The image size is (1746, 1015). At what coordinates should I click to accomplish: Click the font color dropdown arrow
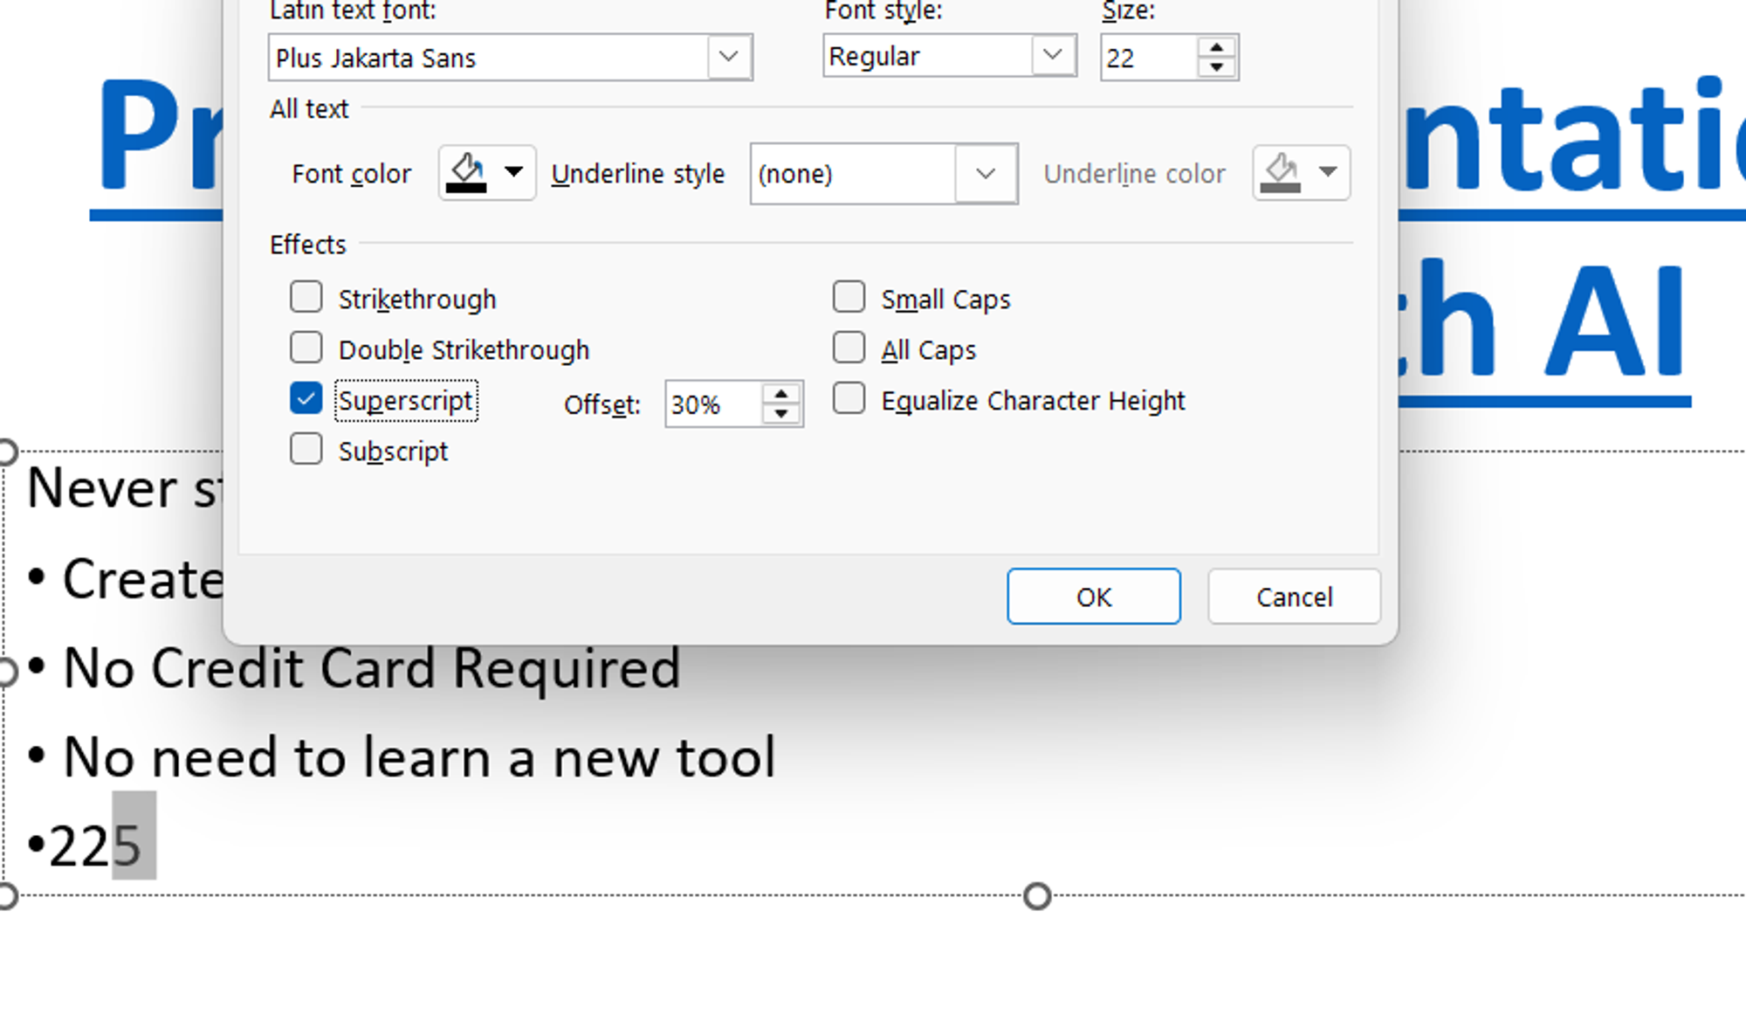513,173
